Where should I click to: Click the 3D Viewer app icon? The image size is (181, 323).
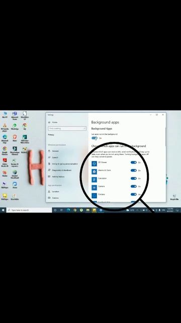pyautogui.click(x=94, y=164)
